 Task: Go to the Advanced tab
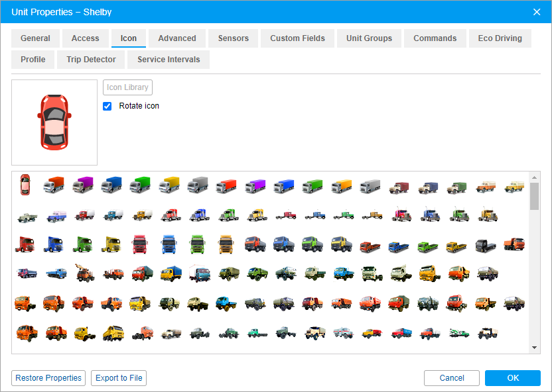point(177,38)
